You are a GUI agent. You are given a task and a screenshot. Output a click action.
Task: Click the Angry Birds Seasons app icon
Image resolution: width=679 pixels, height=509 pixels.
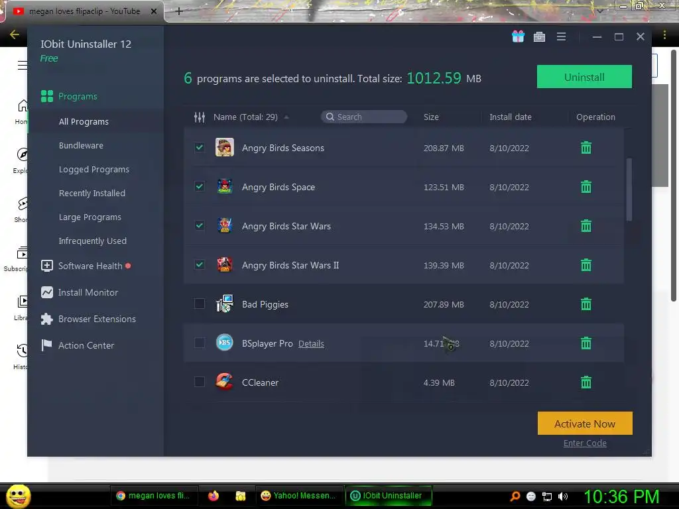(225, 147)
